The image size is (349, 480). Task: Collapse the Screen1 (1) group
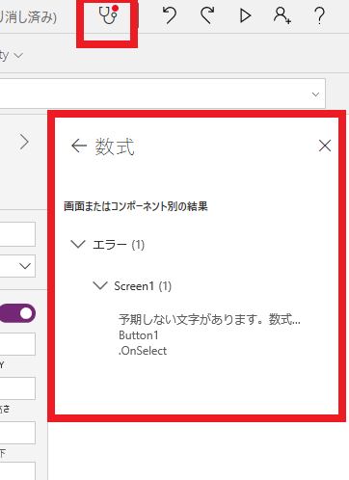(100, 285)
